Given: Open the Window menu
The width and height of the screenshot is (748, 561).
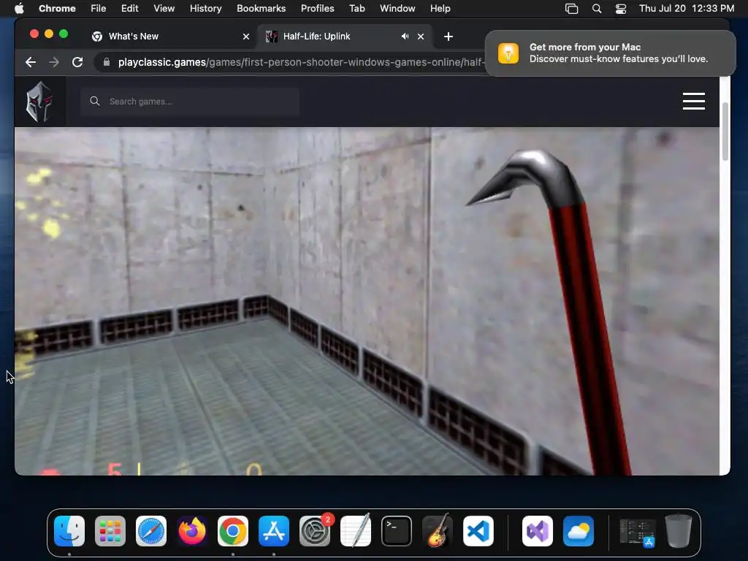Looking at the screenshot, I should pyautogui.click(x=397, y=8).
